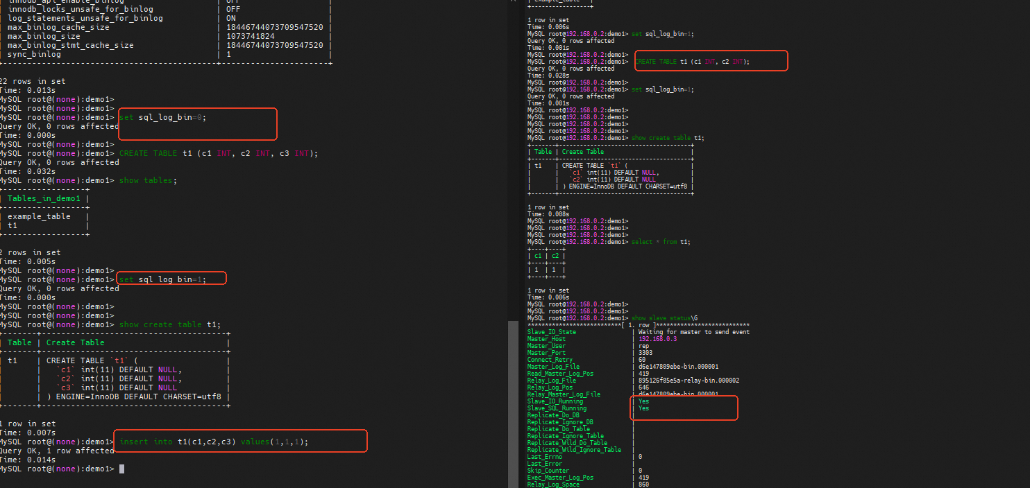Click 'max_binlog_size' variable name
Image resolution: width=1030 pixels, height=488 pixels.
point(44,36)
